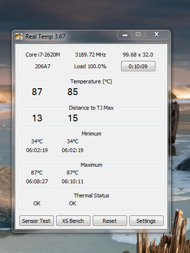Screen dimensions: 190x253
Task: Click the 06:10:11 maximum timestamp
Action: click(x=72, y=181)
